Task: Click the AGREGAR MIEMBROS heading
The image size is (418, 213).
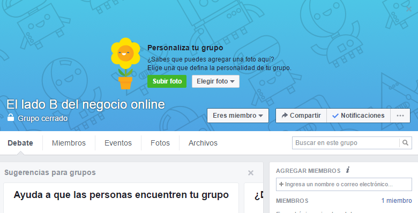Action: pos(308,171)
